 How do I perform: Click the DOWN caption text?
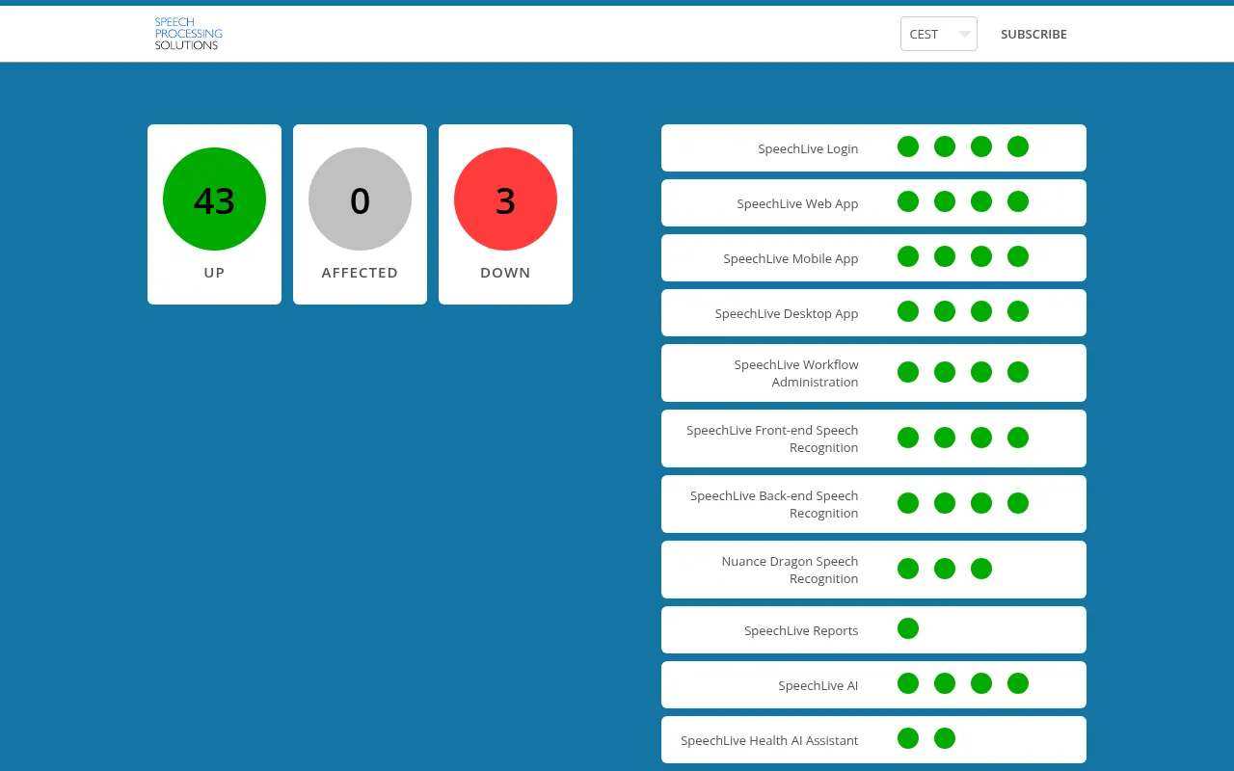click(505, 273)
